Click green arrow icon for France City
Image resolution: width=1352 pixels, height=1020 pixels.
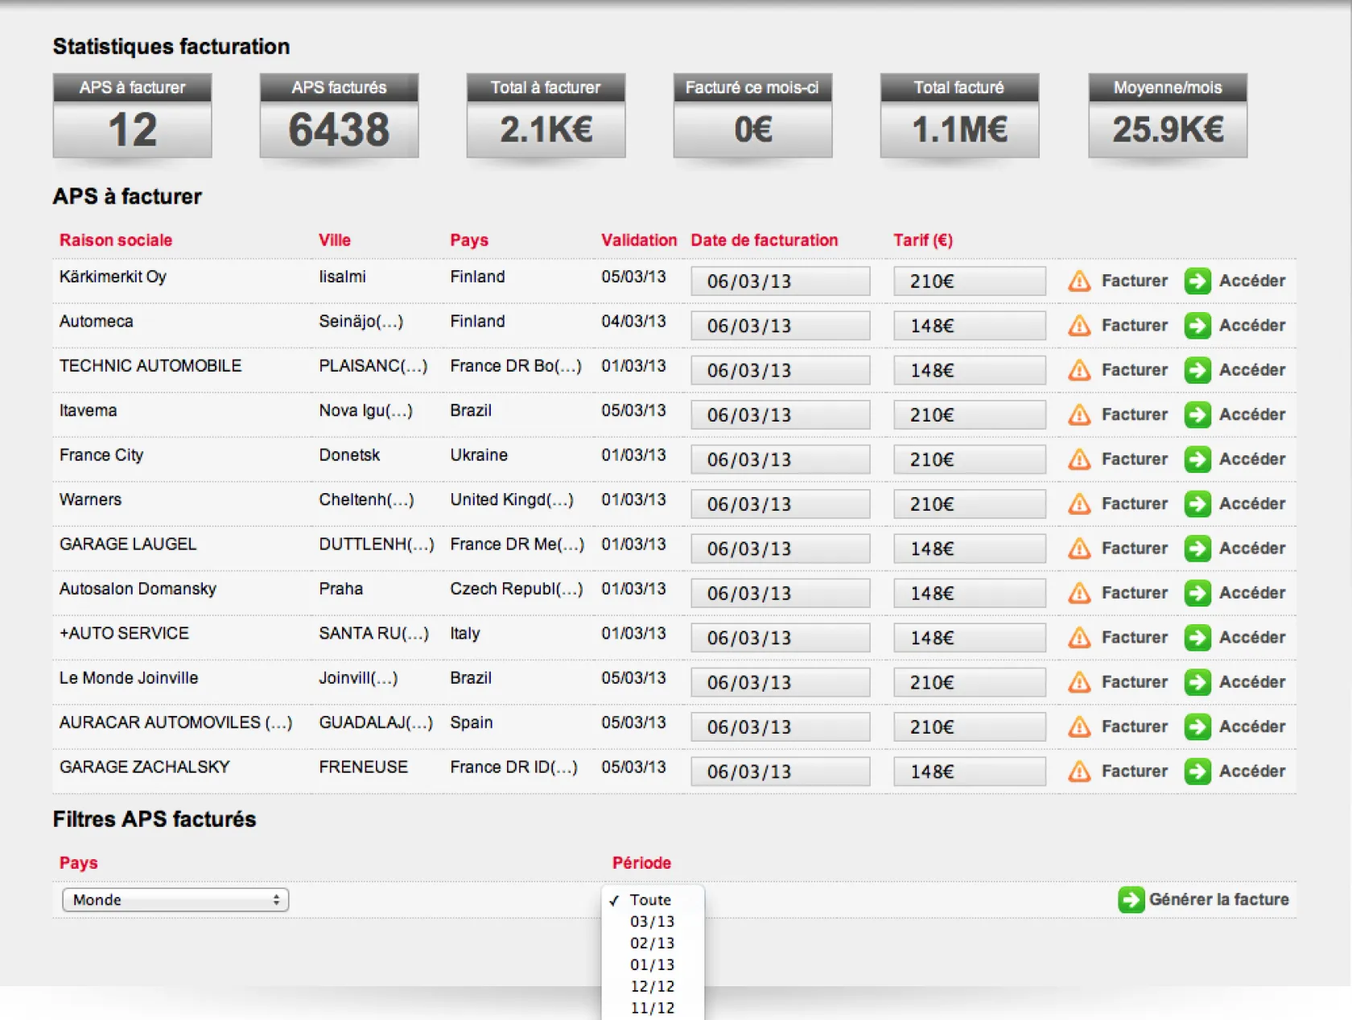[1197, 459]
